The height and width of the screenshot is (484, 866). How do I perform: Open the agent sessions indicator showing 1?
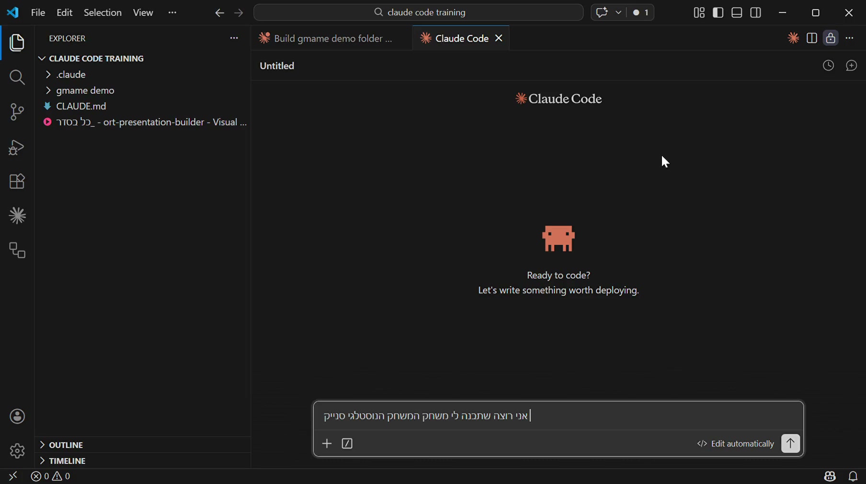click(640, 12)
